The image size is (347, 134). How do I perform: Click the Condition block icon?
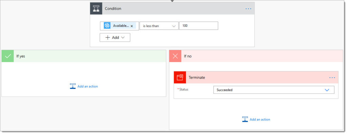coord(96,8)
